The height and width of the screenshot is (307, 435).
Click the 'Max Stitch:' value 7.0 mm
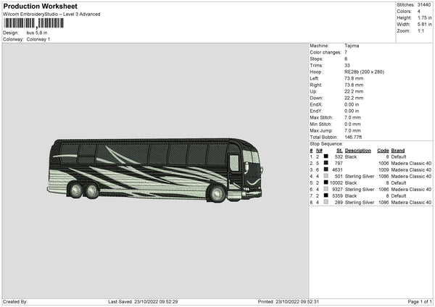point(352,117)
